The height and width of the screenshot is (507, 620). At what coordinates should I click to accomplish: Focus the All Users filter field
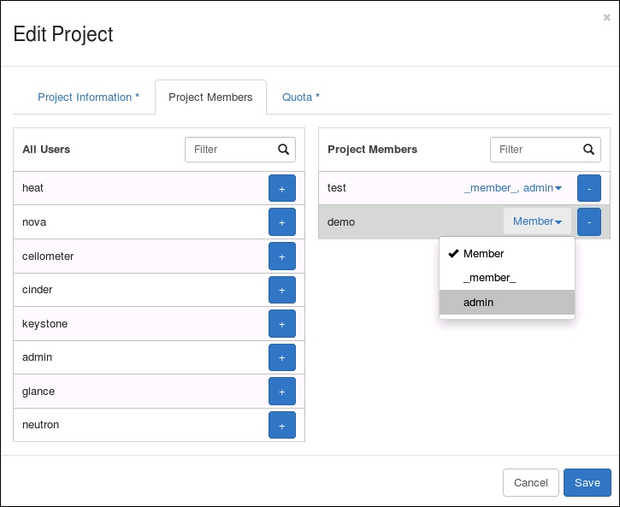229,150
